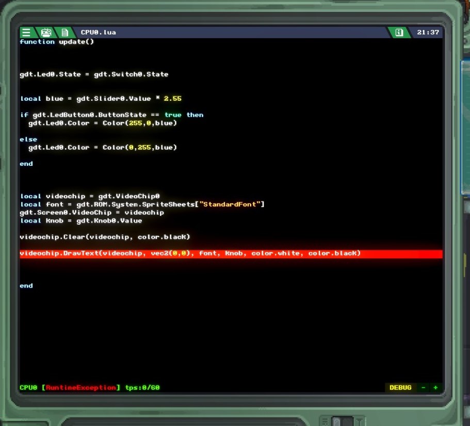Decrease font size with the minus button
The image size is (470, 426).
[423, 387]
